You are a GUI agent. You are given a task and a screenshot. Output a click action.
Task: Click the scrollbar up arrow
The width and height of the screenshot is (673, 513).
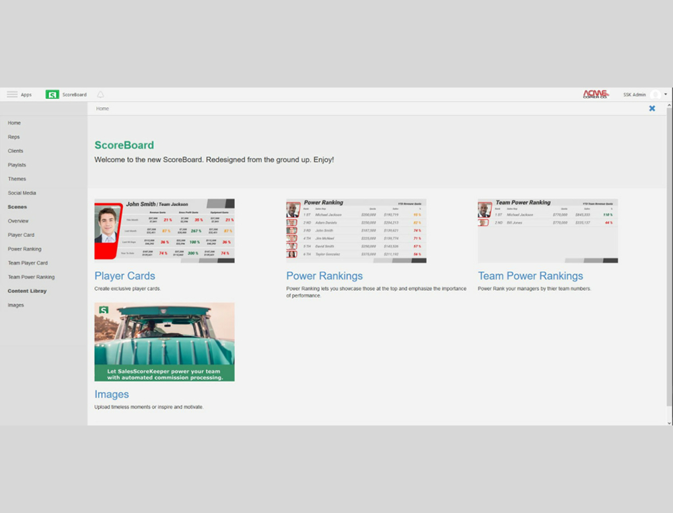(x=669, y=105)
